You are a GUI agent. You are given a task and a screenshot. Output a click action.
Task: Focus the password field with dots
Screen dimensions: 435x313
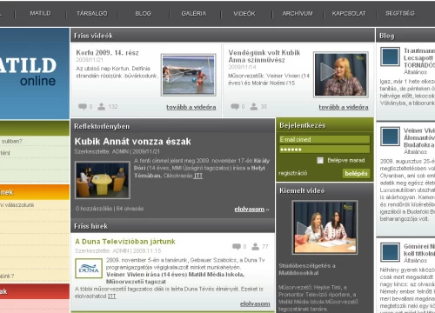tap(325, 150)
